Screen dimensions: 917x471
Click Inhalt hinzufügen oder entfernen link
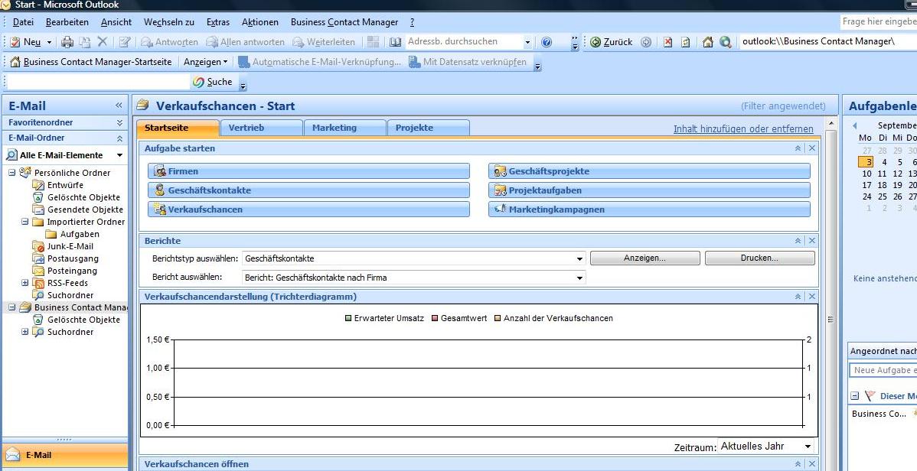click(743, 128)
